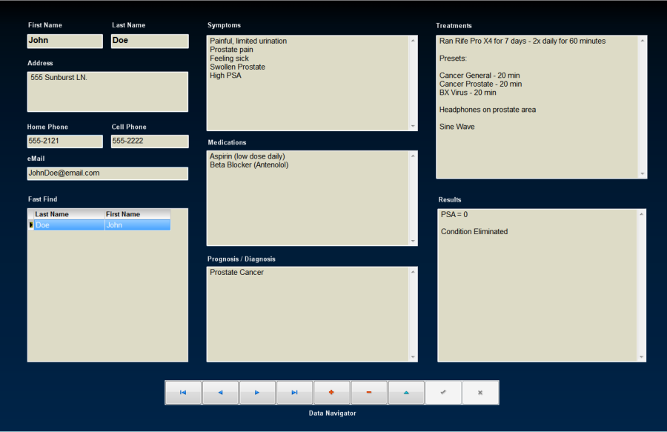Viewport: 667px width, 432px height.
Task: Click the Last Name column header in Fast Find
Action: [69, 214]
